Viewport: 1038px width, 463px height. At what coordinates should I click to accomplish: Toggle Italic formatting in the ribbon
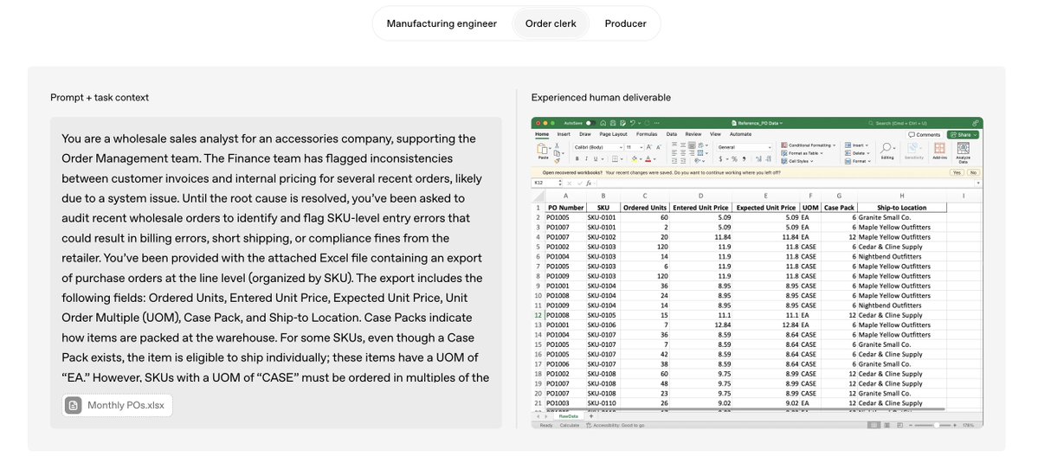point(586,158)
